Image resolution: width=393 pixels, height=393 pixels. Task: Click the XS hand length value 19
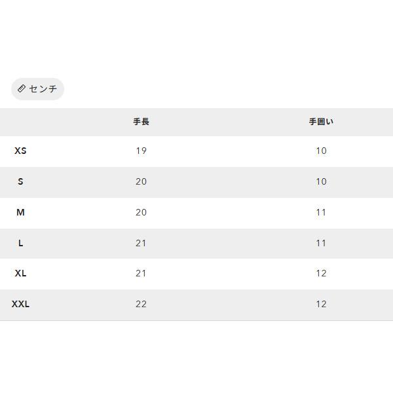(x=141, y=151)
